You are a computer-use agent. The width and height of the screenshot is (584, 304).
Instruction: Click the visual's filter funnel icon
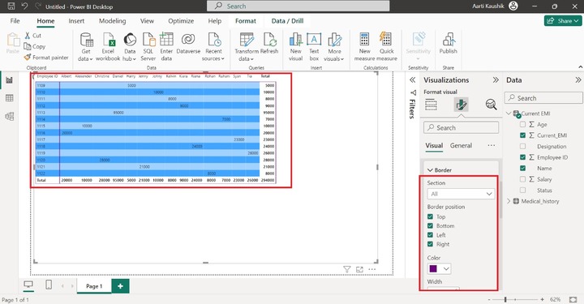(347, 269)
